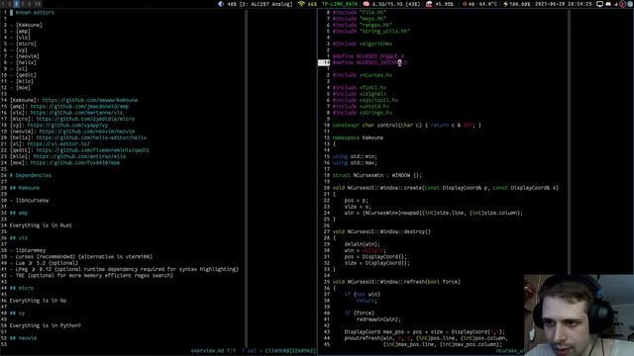Open the moe GitHub link
Viewport: 634px width, 356px height.
click(75, 162)
